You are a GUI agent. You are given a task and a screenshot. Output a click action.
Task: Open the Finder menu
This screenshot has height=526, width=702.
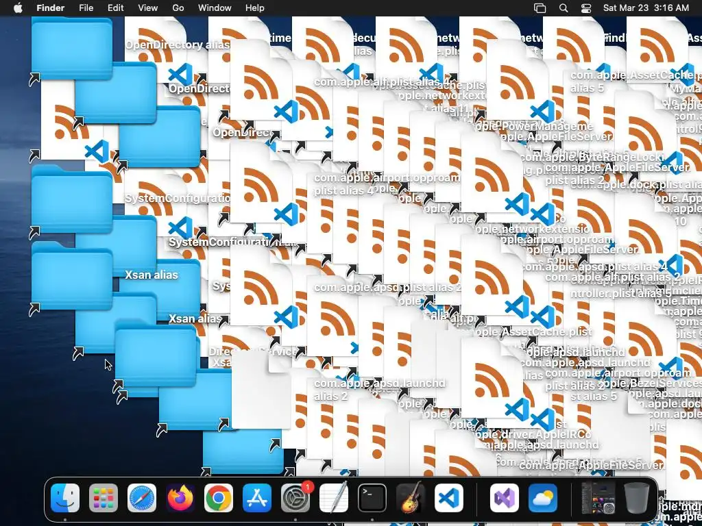click(x=50, y=8)
